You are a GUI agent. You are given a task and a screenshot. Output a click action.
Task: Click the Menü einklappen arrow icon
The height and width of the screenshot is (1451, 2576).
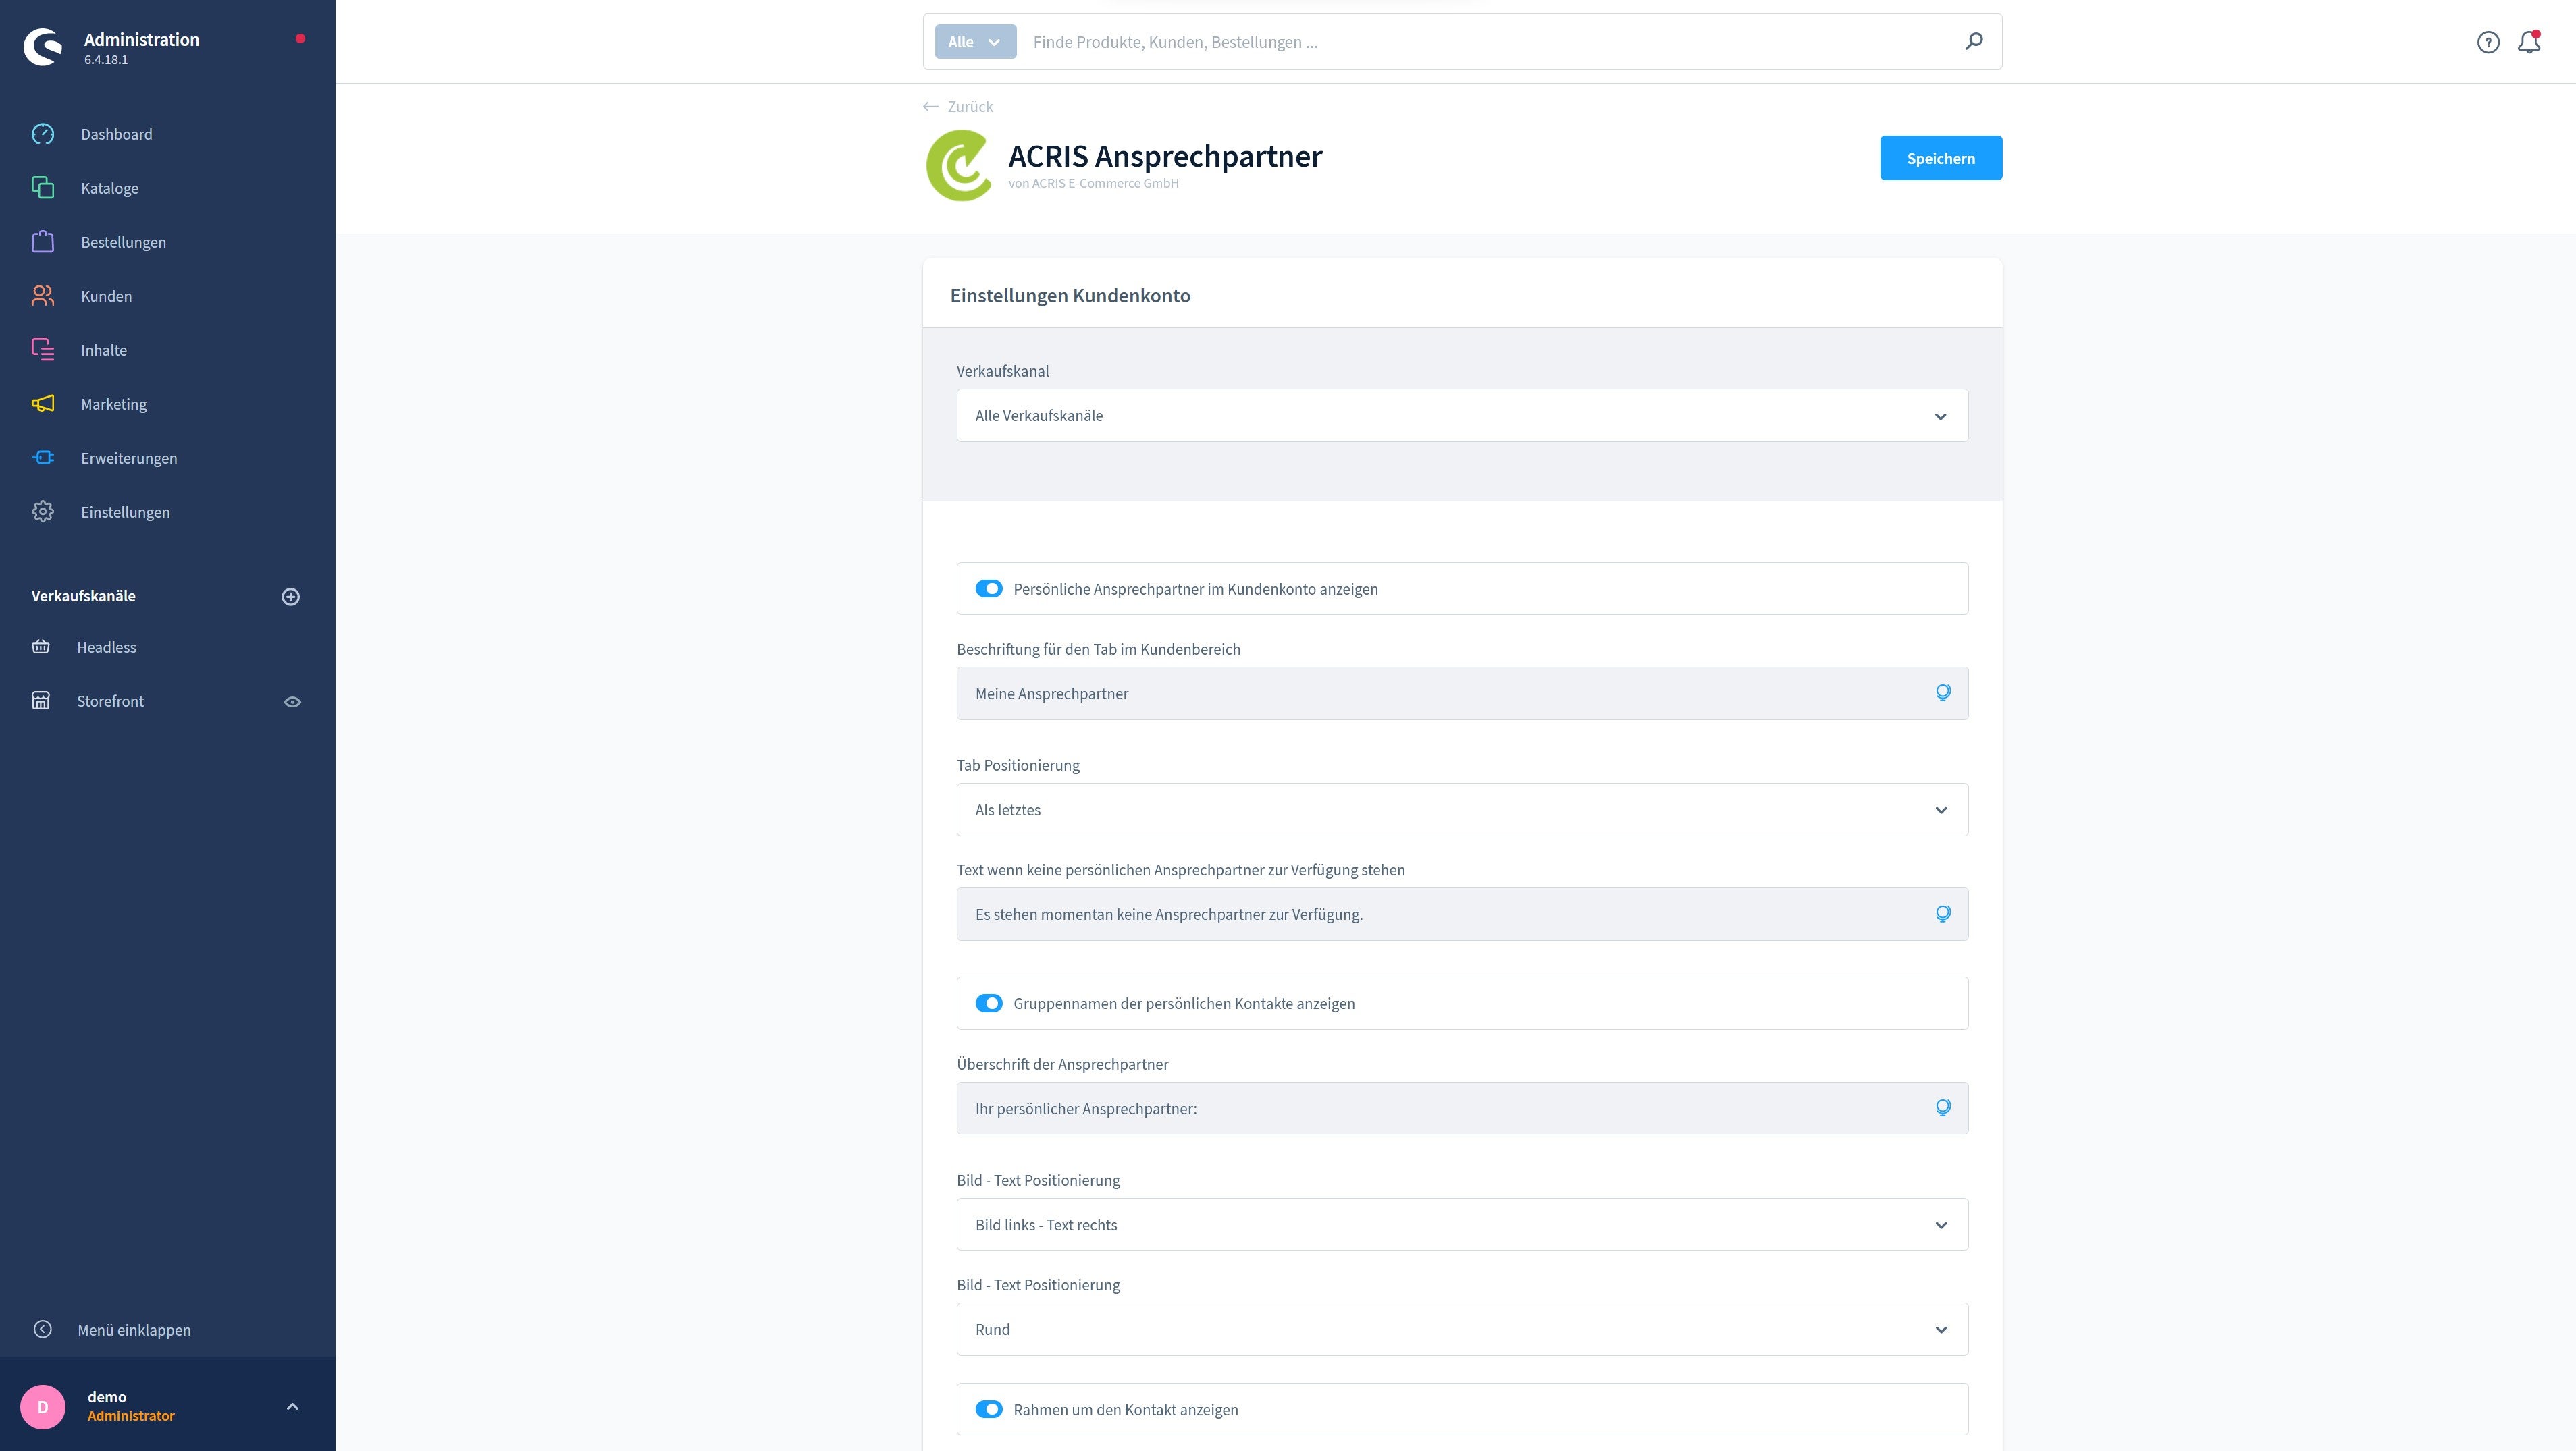[x=43, y=1329]
